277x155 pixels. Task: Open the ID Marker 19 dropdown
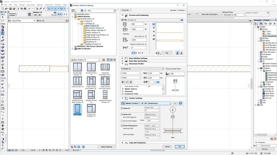pyautogui.click(x=142, y=69)
